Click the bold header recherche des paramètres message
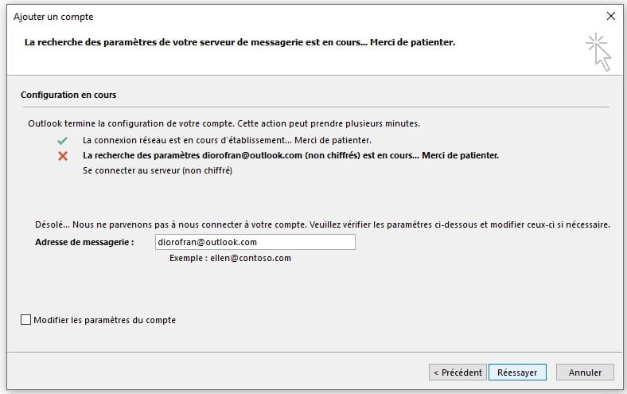The height and width of the screenshot is (394, 627). [x=240, y=42]
